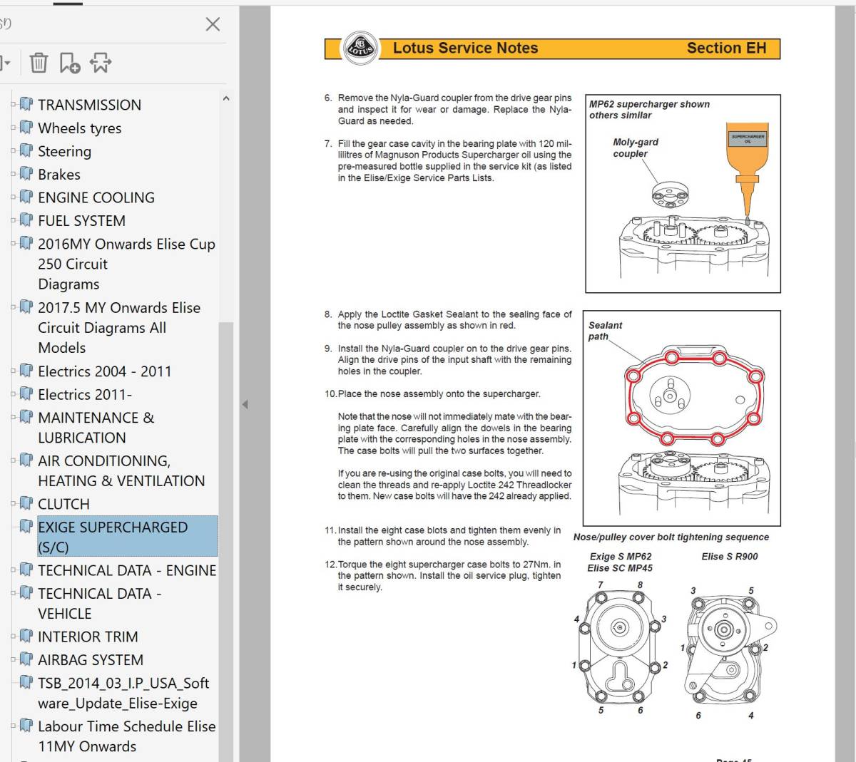Click the EXIGE SUPERCHARGED bookmark ribbon icon

(26, 526)
